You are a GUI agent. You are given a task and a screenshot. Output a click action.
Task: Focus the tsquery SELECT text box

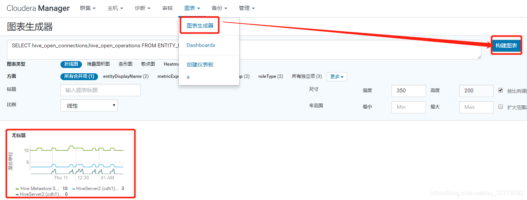point(244,50)
